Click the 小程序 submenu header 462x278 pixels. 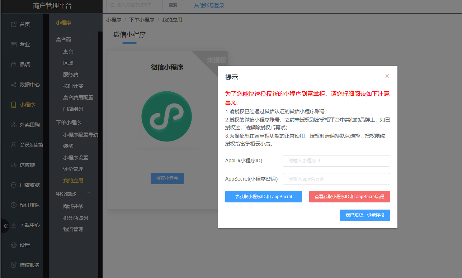(x=63, y=23)
